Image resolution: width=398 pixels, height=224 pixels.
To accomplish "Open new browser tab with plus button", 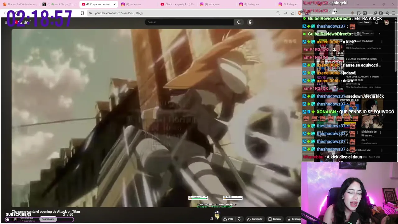I will click(x=358, y=4).
